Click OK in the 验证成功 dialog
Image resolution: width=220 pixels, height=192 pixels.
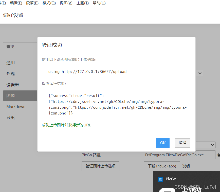[163, 143]
